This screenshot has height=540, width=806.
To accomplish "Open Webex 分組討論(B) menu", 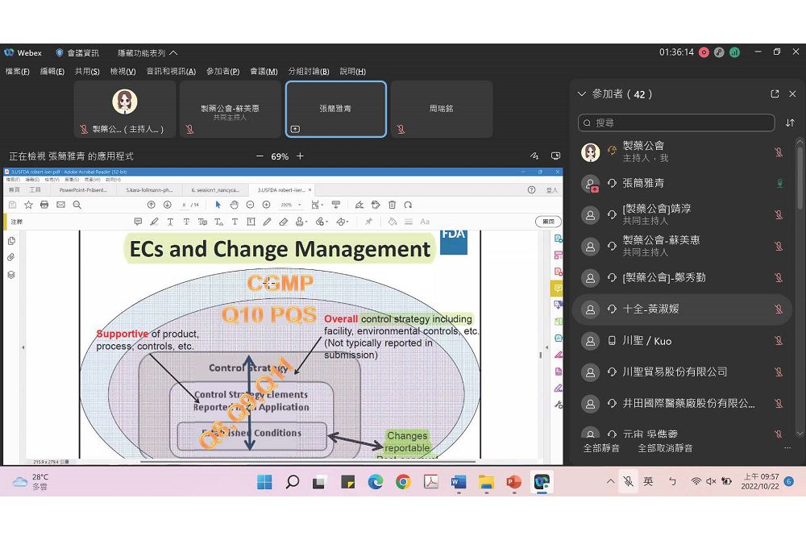I will pyautogui.click(x=309, y=72).
